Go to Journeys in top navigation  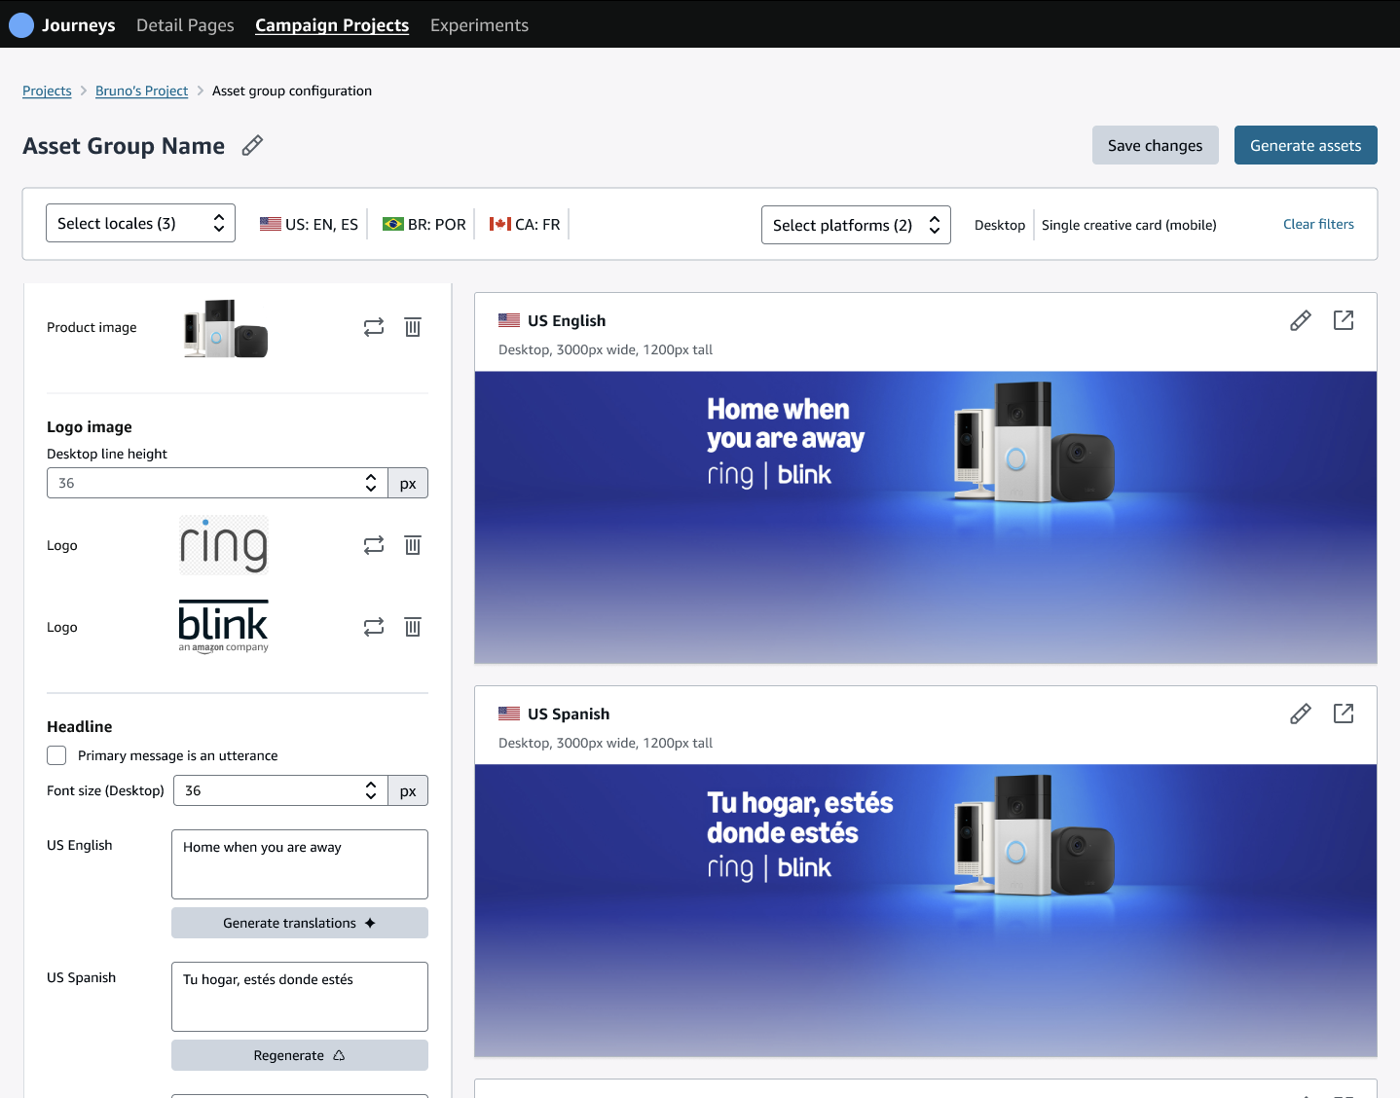(x=78, y=25)
